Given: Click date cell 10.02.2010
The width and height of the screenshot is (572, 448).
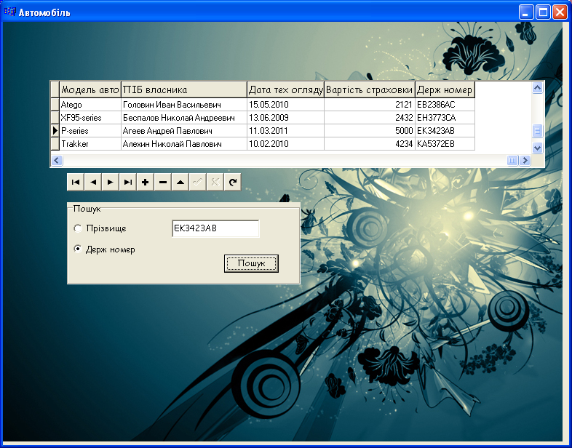Looking at the screenshot, I should pyautogui.click(x=286, y=144).
